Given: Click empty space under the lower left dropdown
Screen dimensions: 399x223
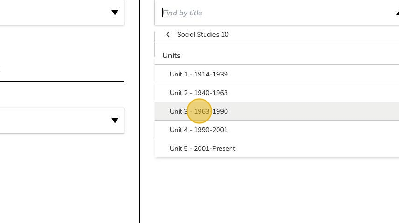Looking at the screenshot, I should [60, 176].
